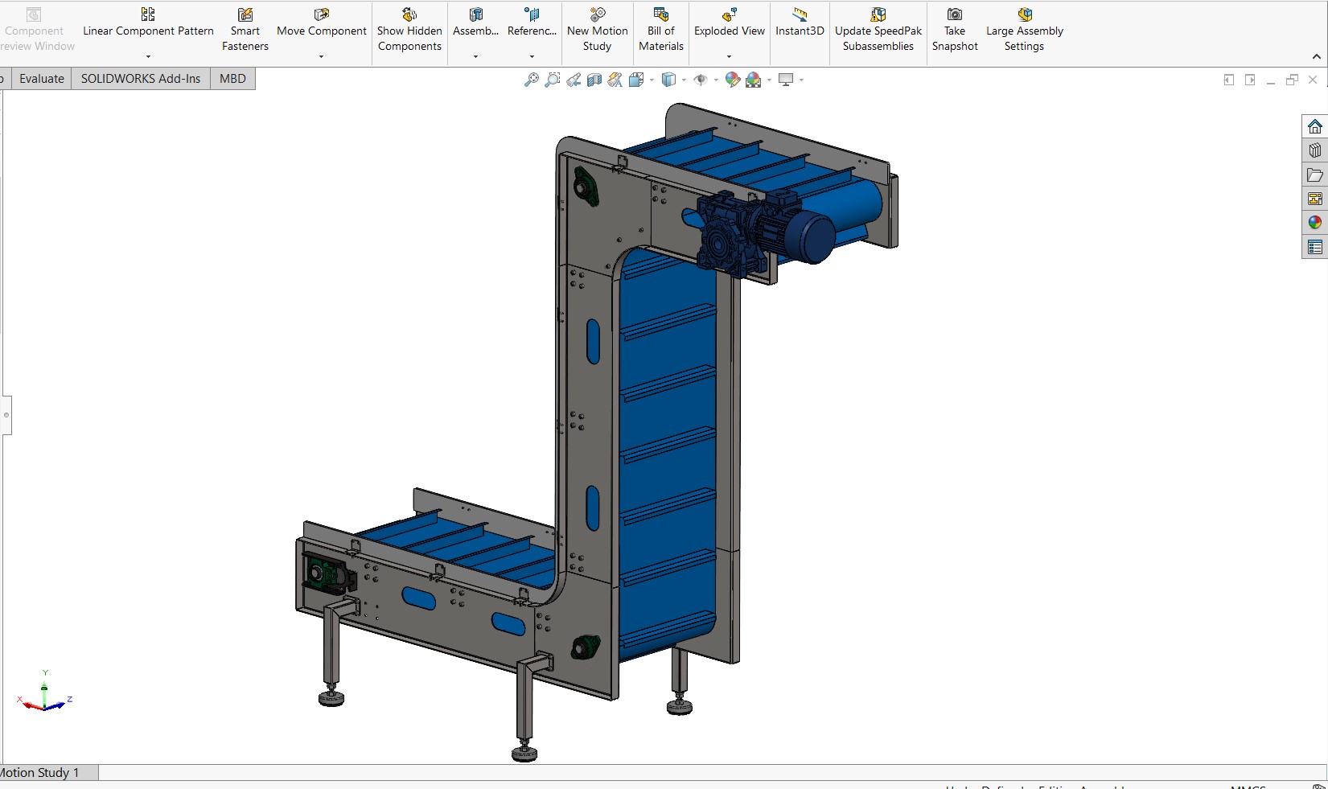Open Design Library task pane icon
Viewport: 1328px width, 789px height.
pos(1314,150)
